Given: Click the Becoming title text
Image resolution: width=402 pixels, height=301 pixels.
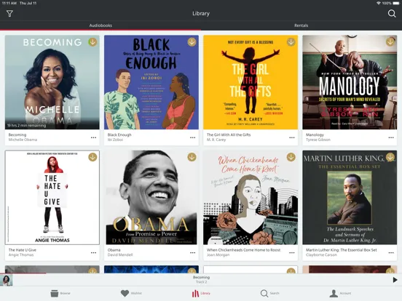Looking at the screenshot, I should click(17, 135).
